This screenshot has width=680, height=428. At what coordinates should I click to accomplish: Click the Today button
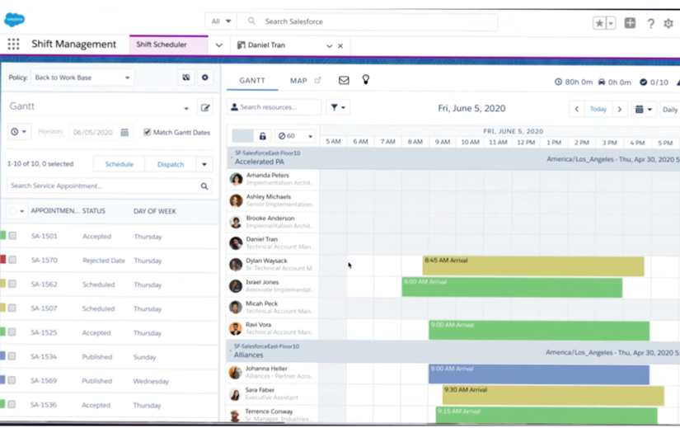[x=598, y=109]
